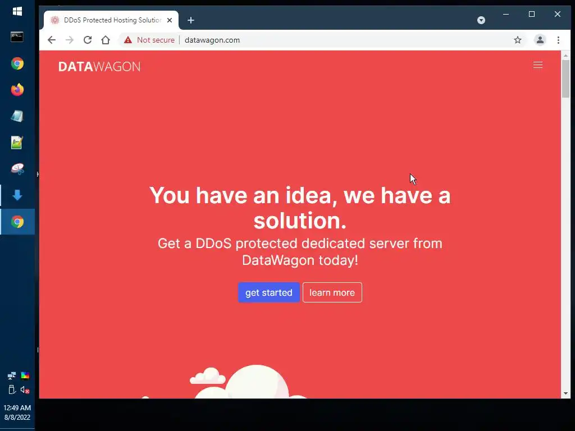The height and width of the screenshot is (431, 575).
Task: Open the Windows Start menu
Action: [17, 12]
